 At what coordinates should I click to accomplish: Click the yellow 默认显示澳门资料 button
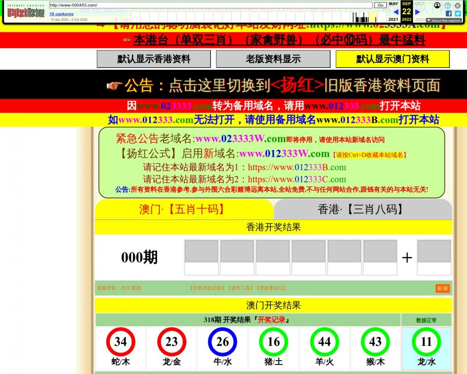(392, 59)
